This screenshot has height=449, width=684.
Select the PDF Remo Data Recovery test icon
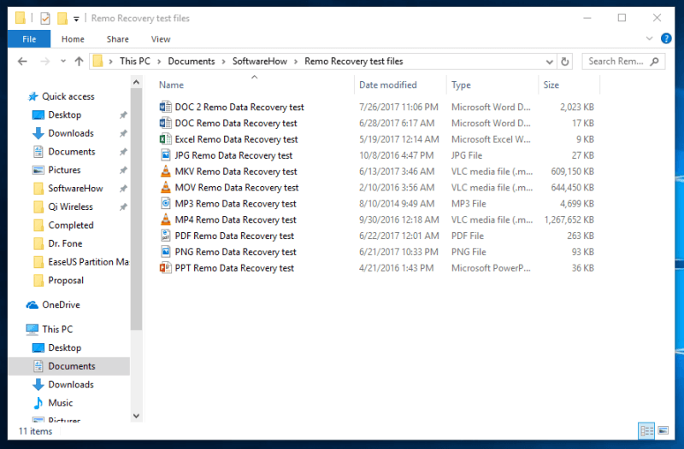click(165, 236)
